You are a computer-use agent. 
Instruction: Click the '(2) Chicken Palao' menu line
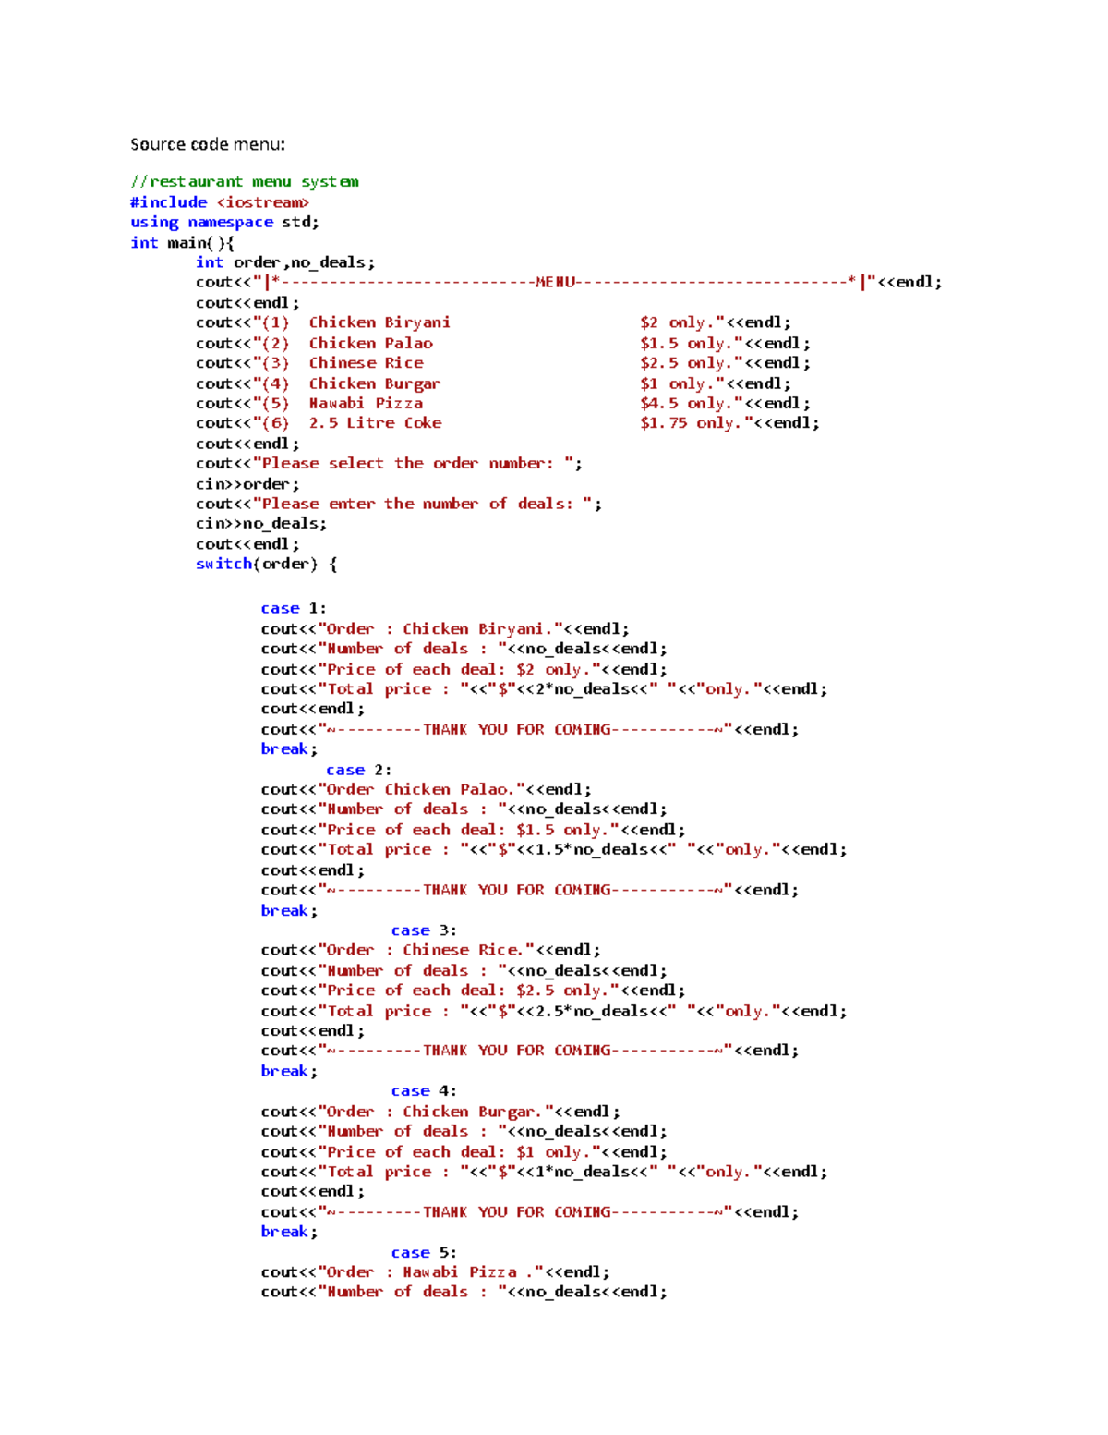pos(503,343)
